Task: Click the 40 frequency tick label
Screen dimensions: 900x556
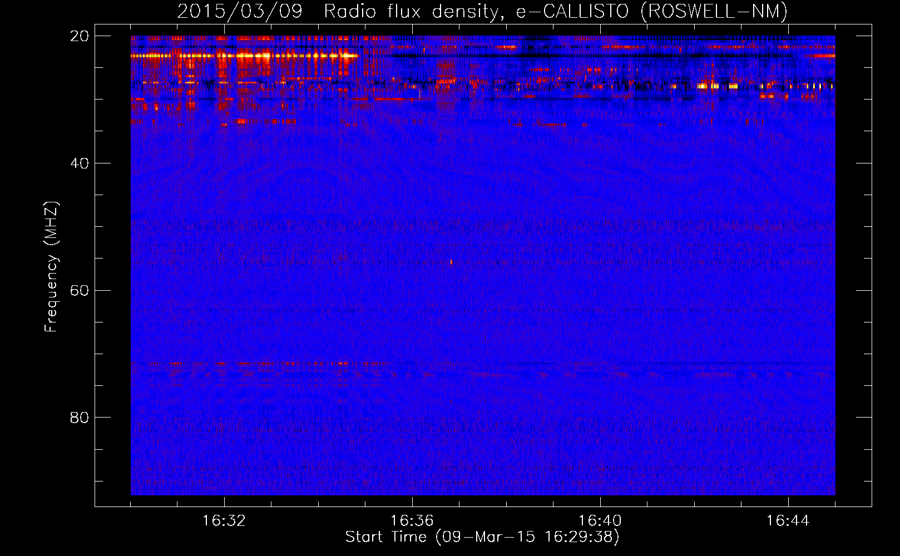Action: pos(80,163)
